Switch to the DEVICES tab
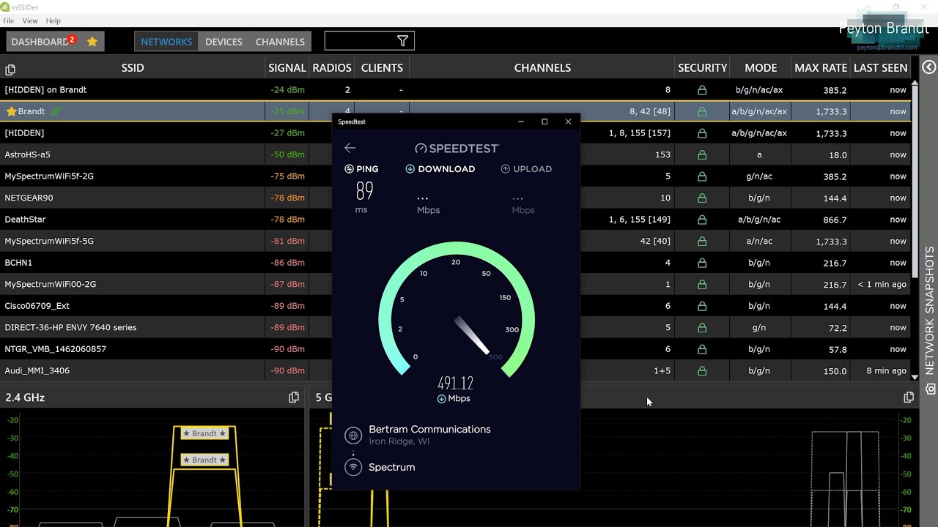Image resolution: width=938 pixels, height=527 pixels. point(224,42)
